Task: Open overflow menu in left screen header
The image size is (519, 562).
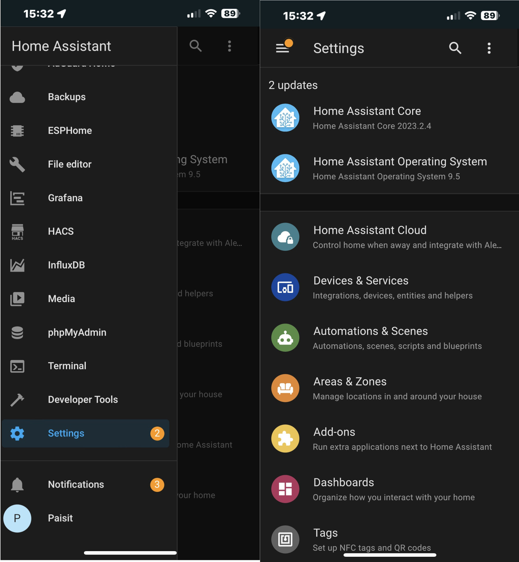Action: [x=230, y=46]
